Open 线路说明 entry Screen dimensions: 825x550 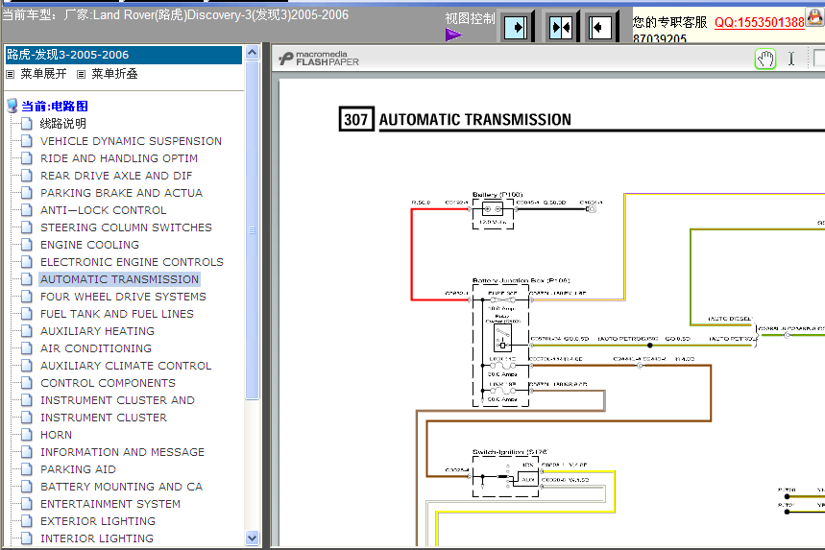pyautogui.click(x=63, y=124)
